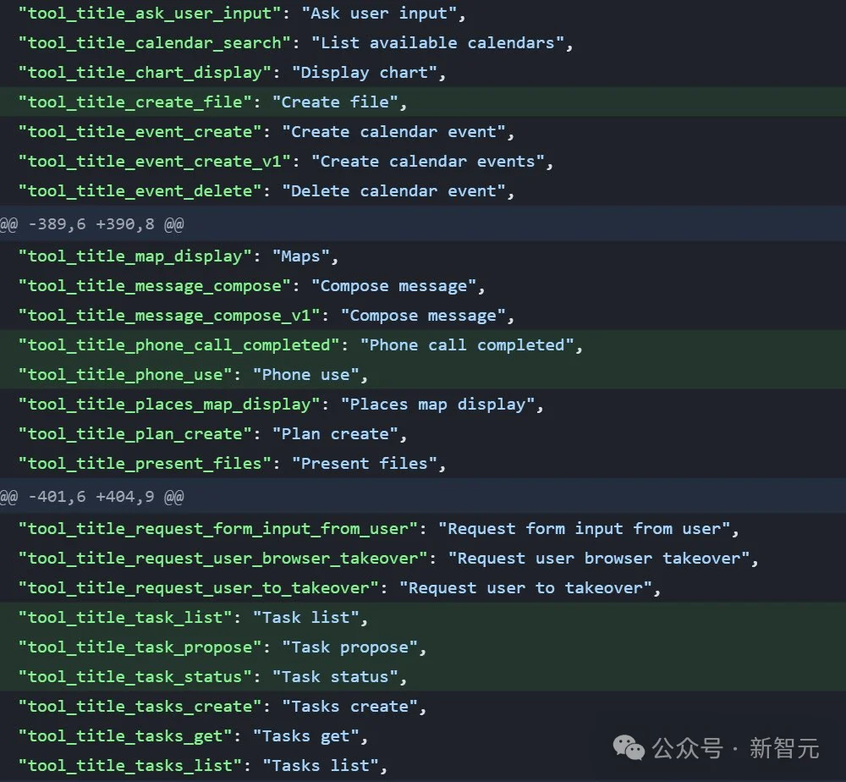The width and height of the screenshot is (846, 782).
Task: Click the WeChat logo in the watermark
Action: click(x=629, y=747)
